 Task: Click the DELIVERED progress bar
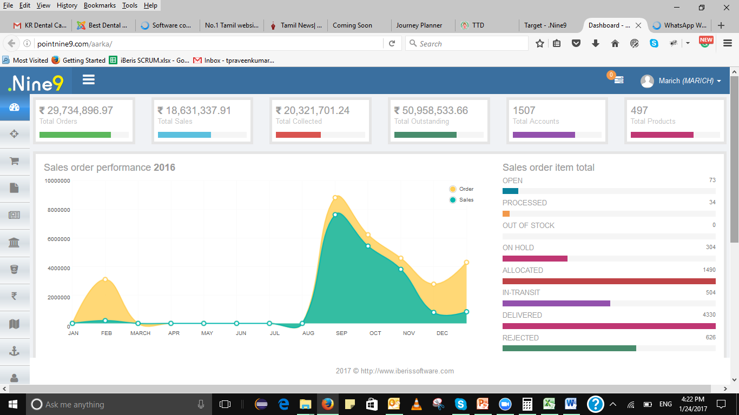pos(609,326)
